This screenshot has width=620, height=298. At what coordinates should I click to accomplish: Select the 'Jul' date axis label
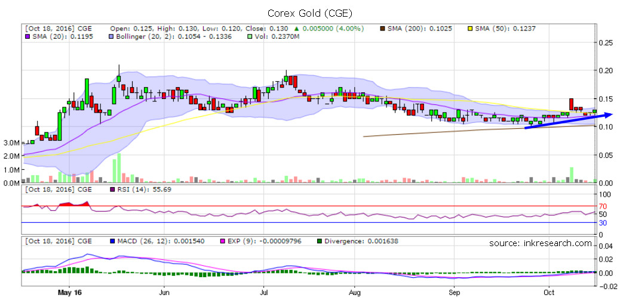pyautogui.click(x=263, y=293)
